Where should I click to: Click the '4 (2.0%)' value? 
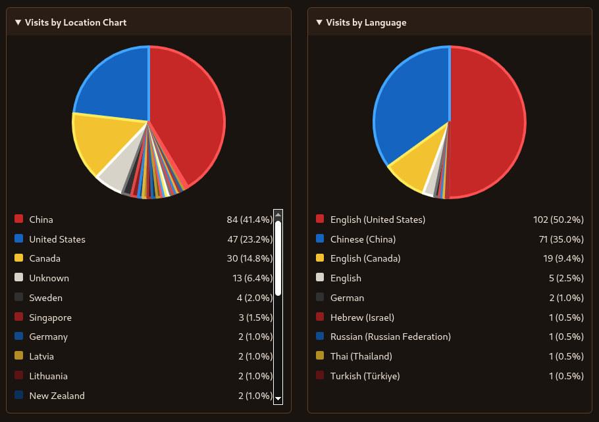(255, 298)
